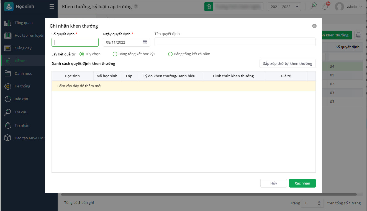Screen dimensions: 367x211
Task: Click the Ngày quyết định date field
Action: coord(127,42)
